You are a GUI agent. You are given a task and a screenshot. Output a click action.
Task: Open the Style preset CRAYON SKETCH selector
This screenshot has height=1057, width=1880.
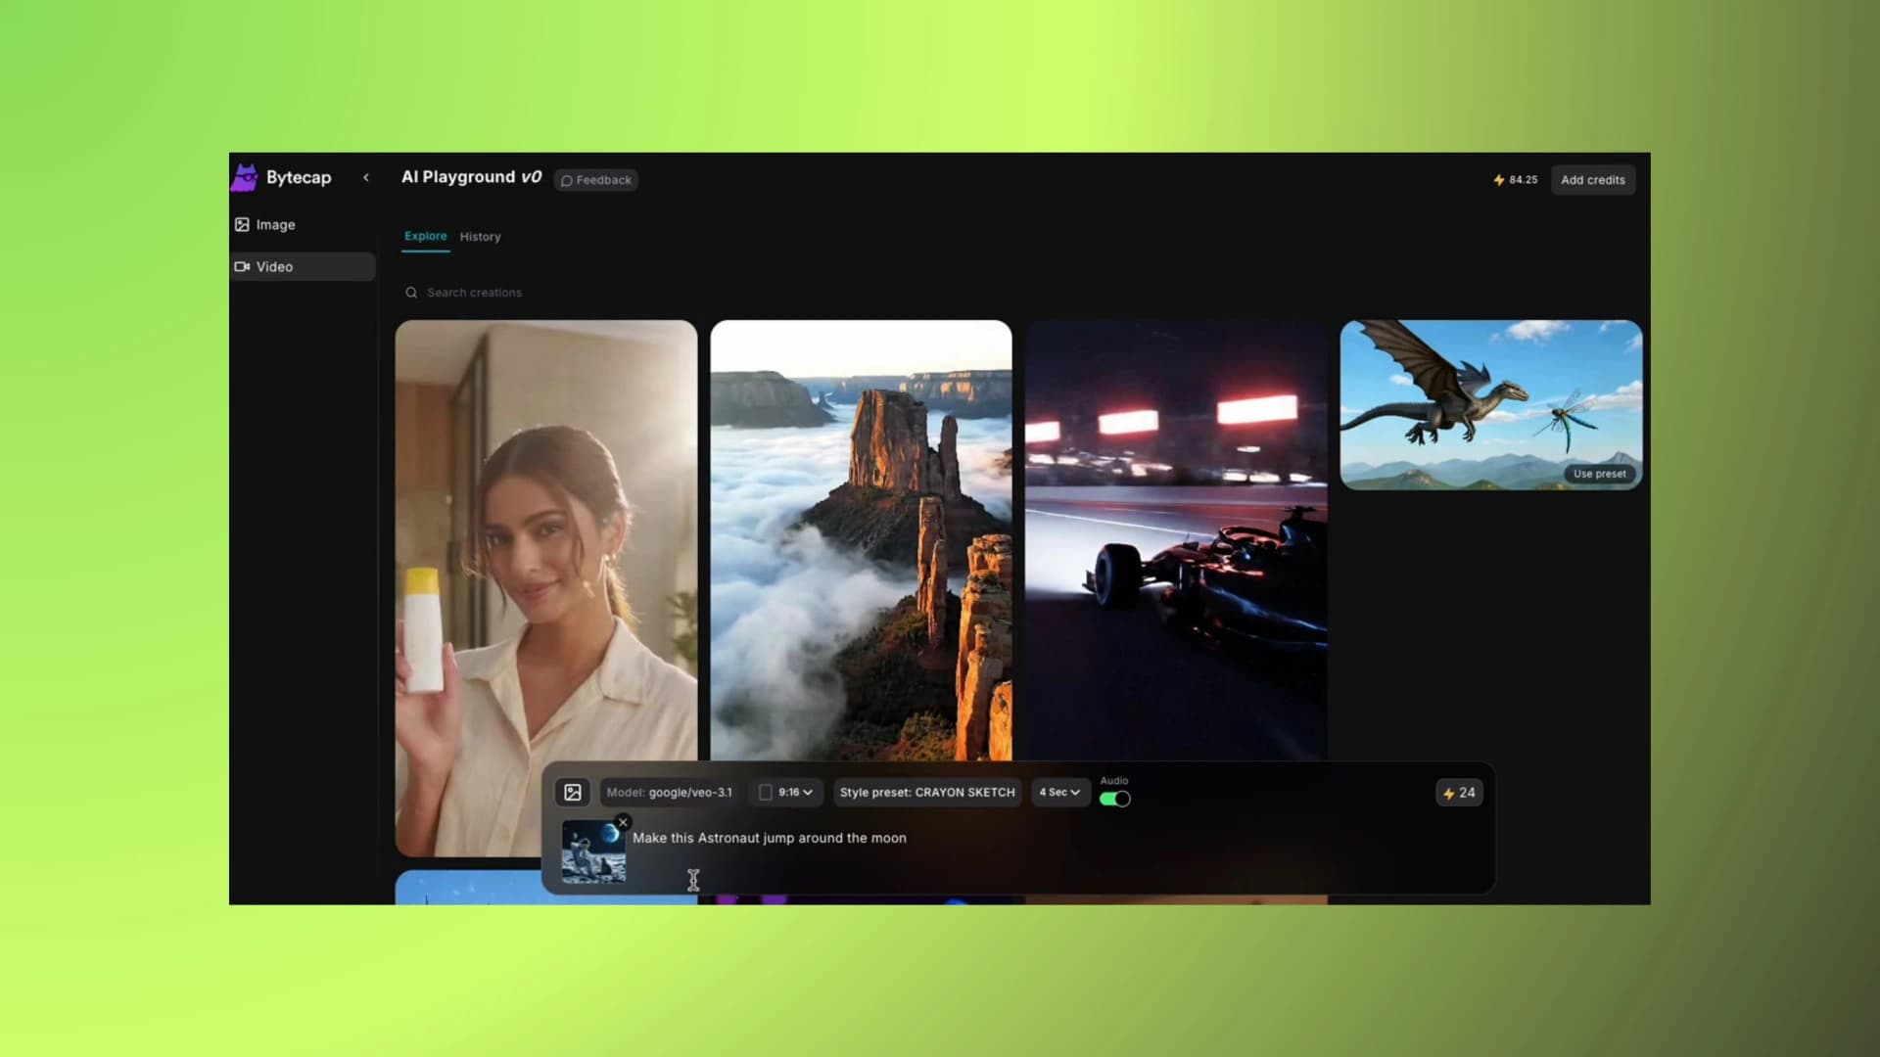926,793
